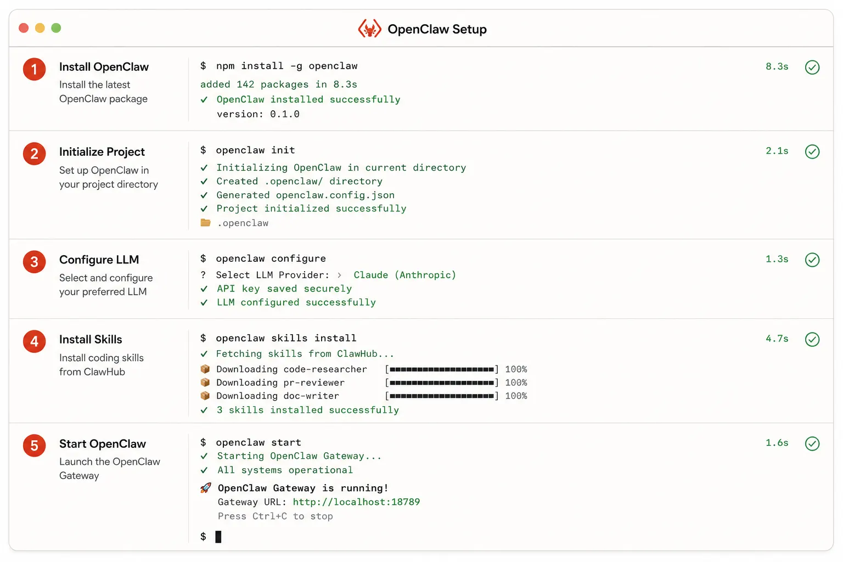Click the version: 0.1.0 line
Screen dimensions: 843x562
click(x=258, y=114)
